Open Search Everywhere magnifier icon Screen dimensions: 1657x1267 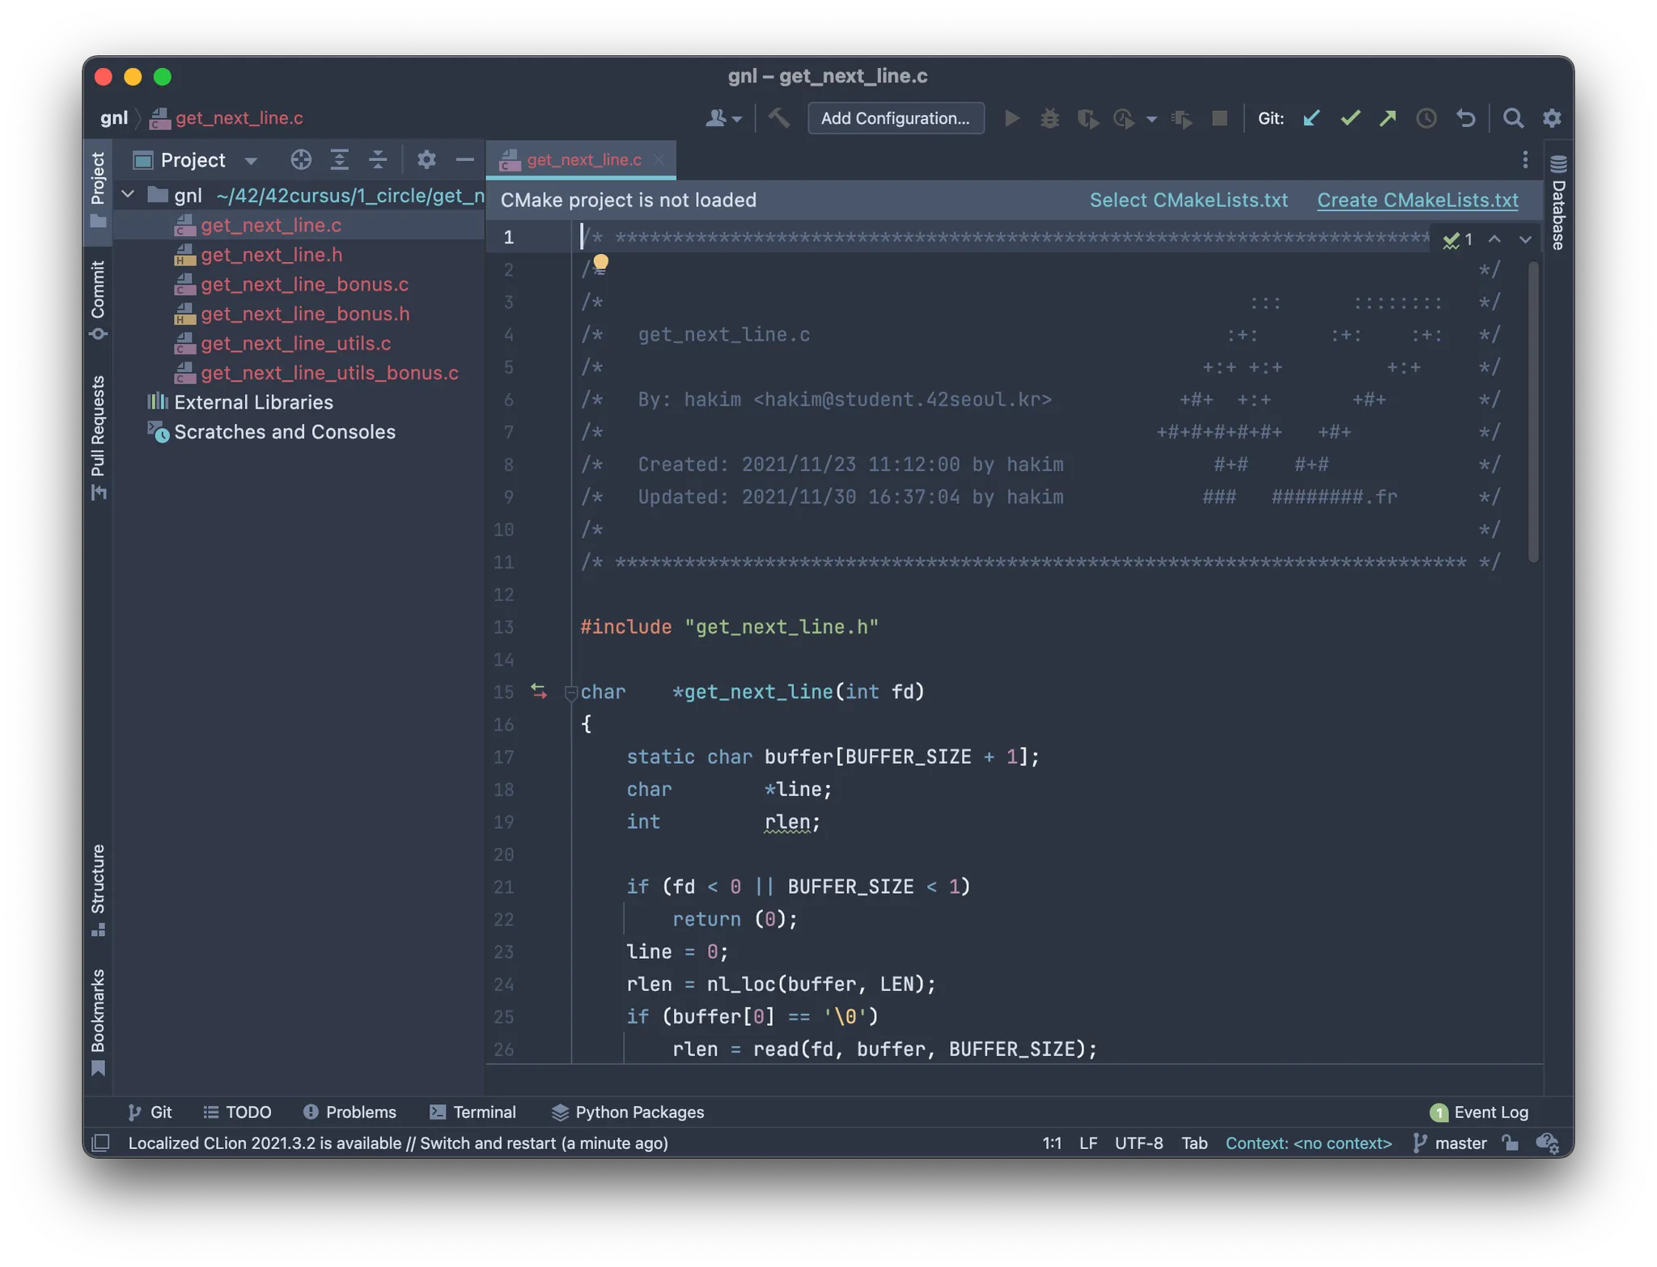click(x=1513, y=118)
